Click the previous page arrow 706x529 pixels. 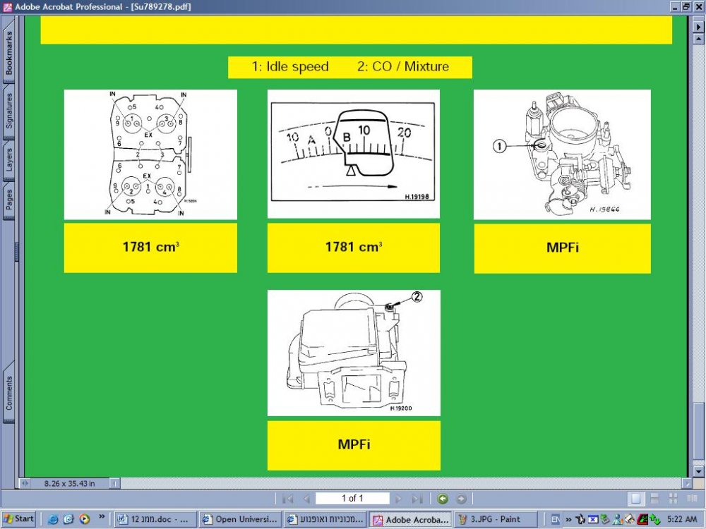click(306, 499)
